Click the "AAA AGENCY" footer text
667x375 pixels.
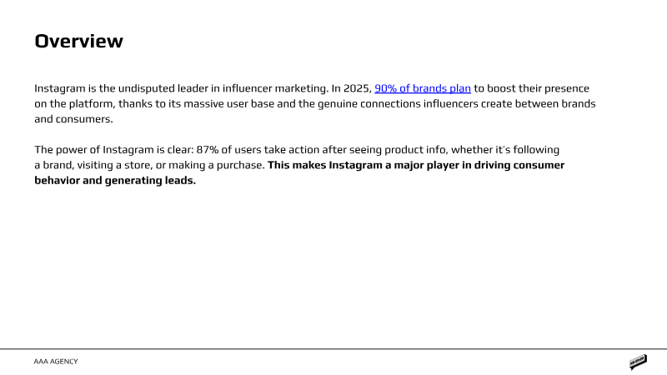56,362
